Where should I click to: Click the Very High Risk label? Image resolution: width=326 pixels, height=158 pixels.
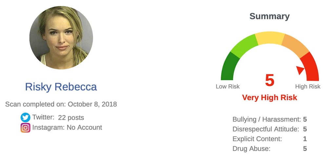tap(270, 97)
